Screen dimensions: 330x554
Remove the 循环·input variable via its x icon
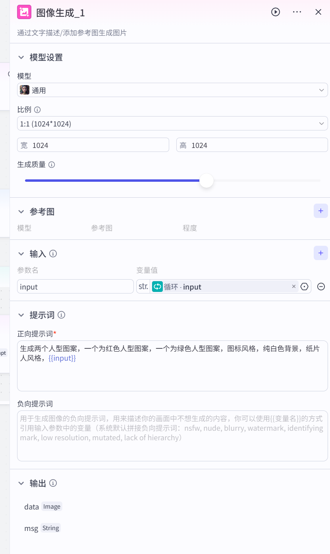pyautogui.click(x=294, y=286)
